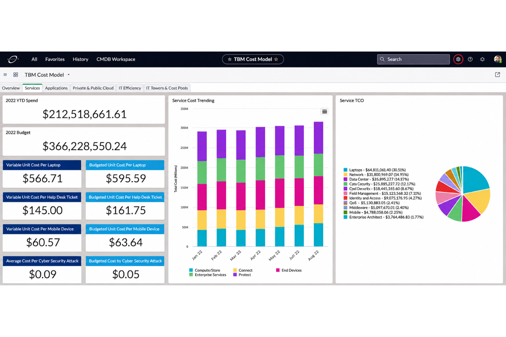The height and width of the screenshot is (337, 506).
Task: Click in the Search field
Action: pyautogui.click(x=413, y=59)
